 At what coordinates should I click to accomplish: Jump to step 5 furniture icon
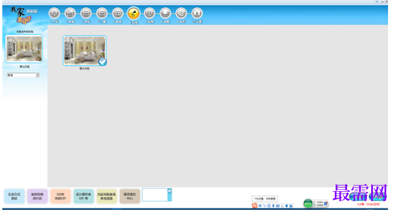[x=117, y=13]
